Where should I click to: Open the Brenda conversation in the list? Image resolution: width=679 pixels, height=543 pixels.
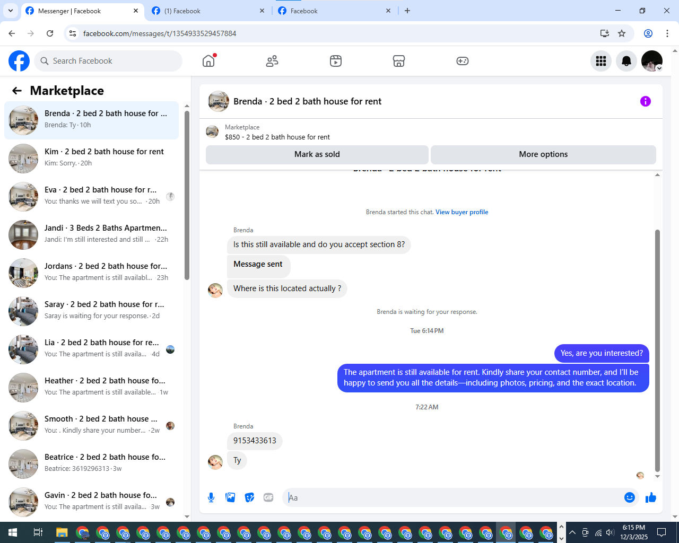[91, 120]
